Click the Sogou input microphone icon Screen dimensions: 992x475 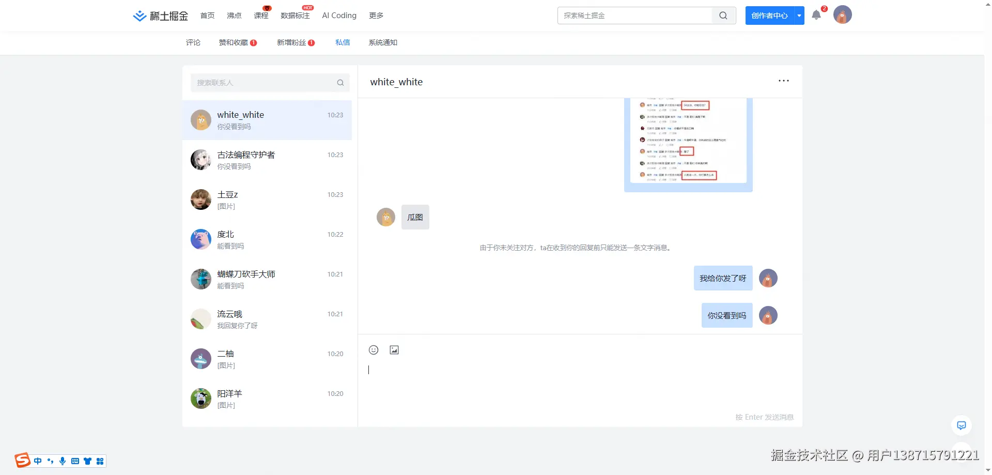coord(63,461)
